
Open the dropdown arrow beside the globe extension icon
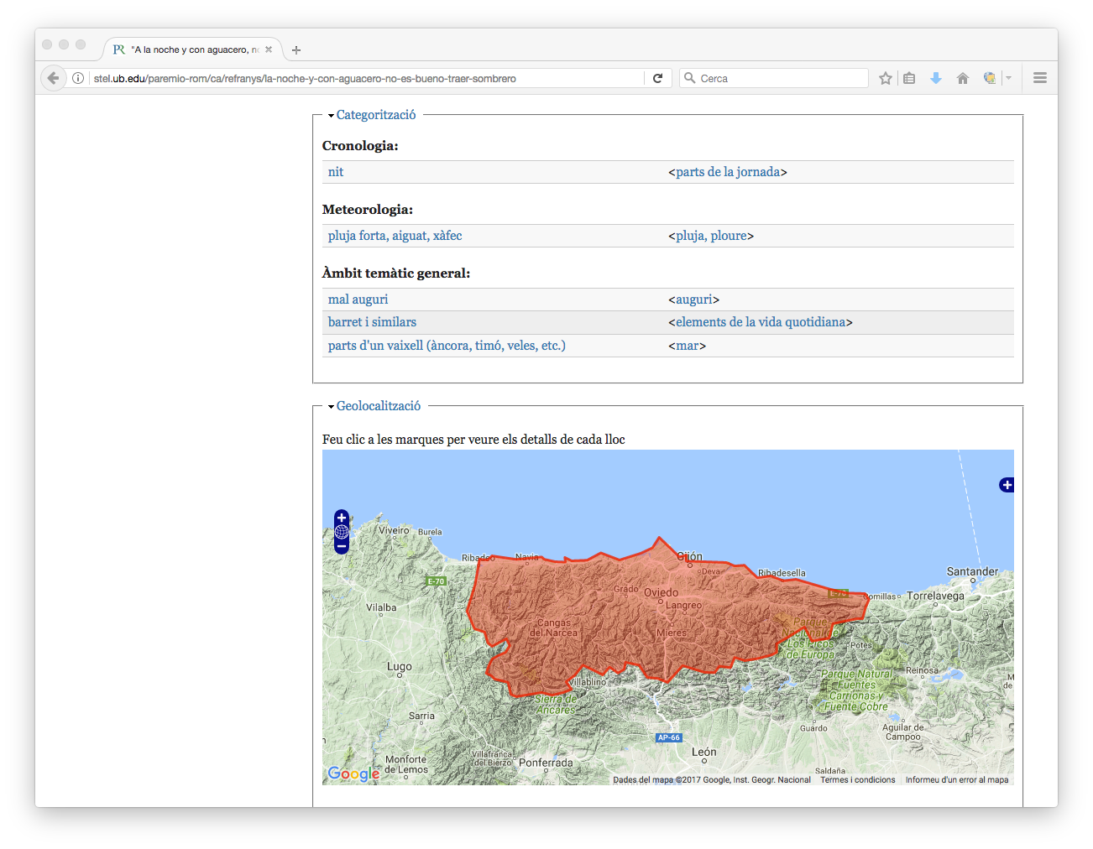pos(1008,78)
